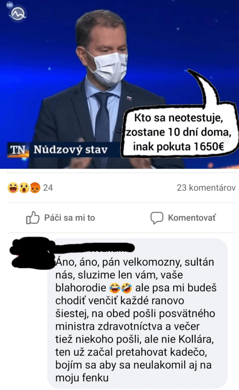Tap the 'Páči sa mi to' label
The height and width of the screenshot is (390, 239).
click(69, 218)
